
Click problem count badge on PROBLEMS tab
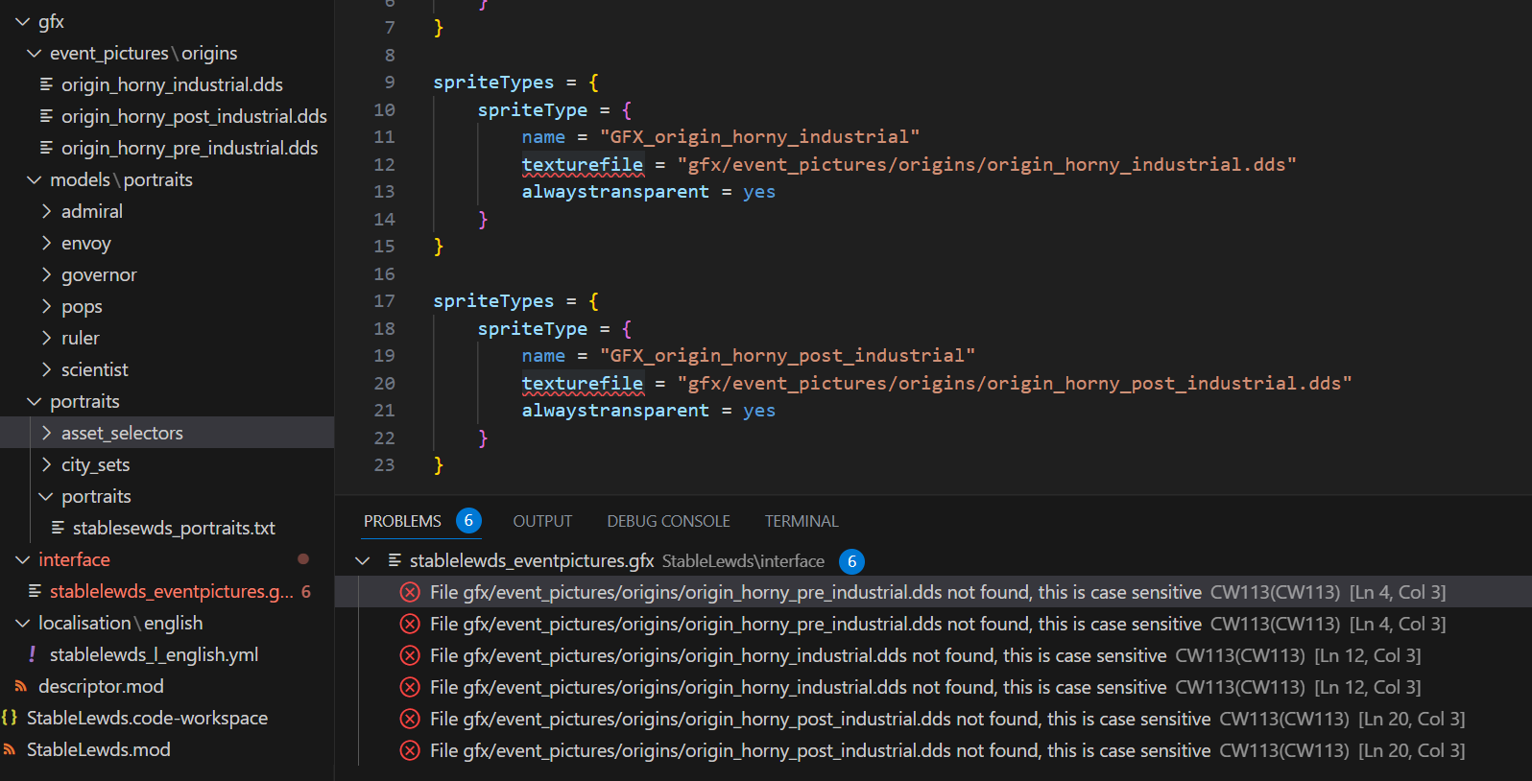(x=468, y=521)
